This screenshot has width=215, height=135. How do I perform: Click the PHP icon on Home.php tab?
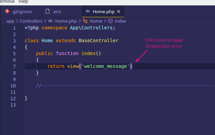88,12
